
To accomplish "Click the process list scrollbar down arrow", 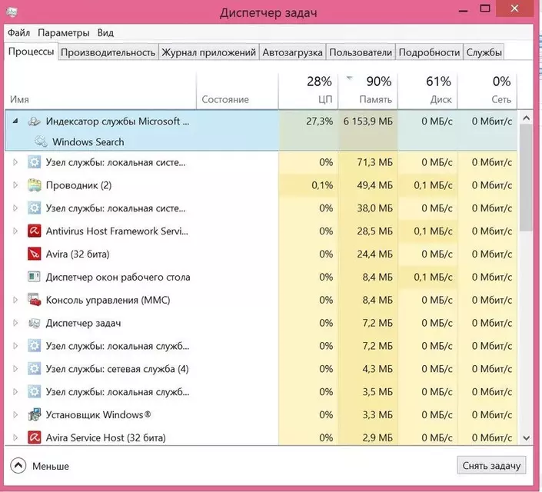I will 526,438.
